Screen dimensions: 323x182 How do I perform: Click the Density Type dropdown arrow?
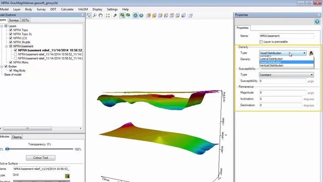pyautogui.click(x=304, y=53)
